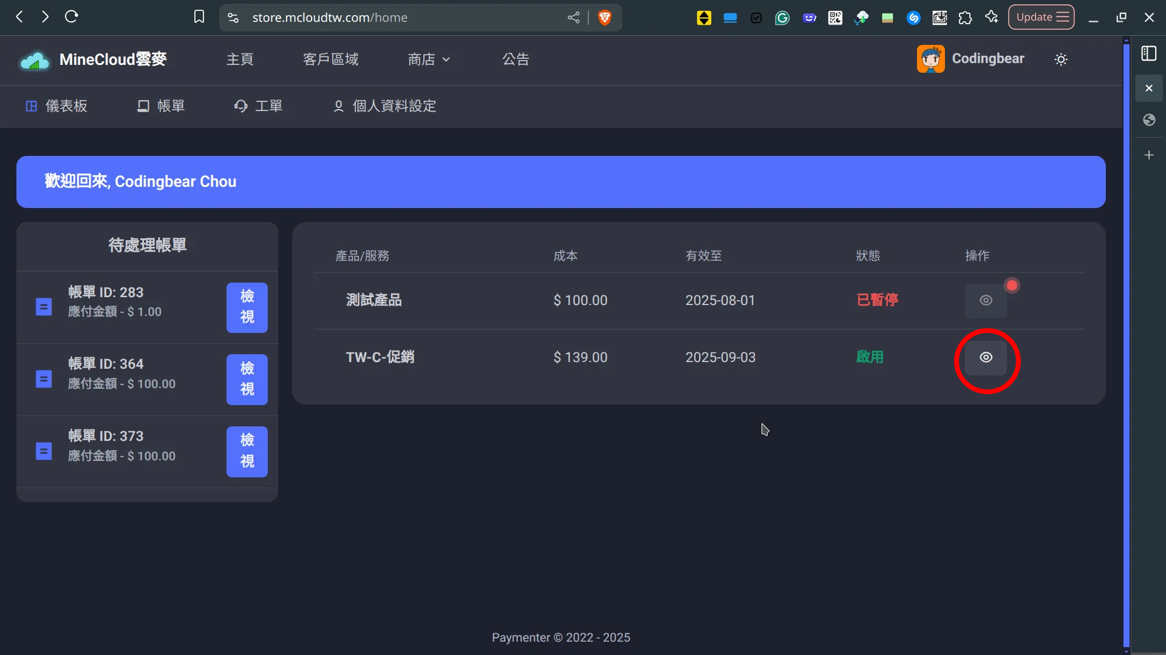The image size is (1166, 655).
Task: Open the sidebar panel toggle icon
Action: tap(1148, 53)
